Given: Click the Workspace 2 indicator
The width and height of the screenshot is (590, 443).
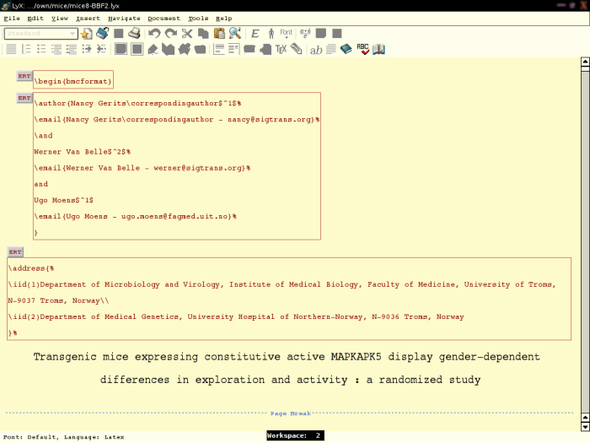Looking at the screenshot, I should [295, 435].
